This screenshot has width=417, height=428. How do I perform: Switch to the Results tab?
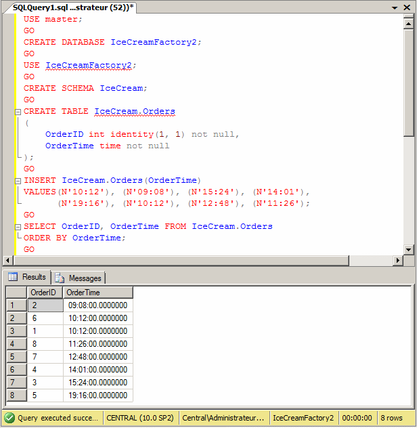point(27,277)
